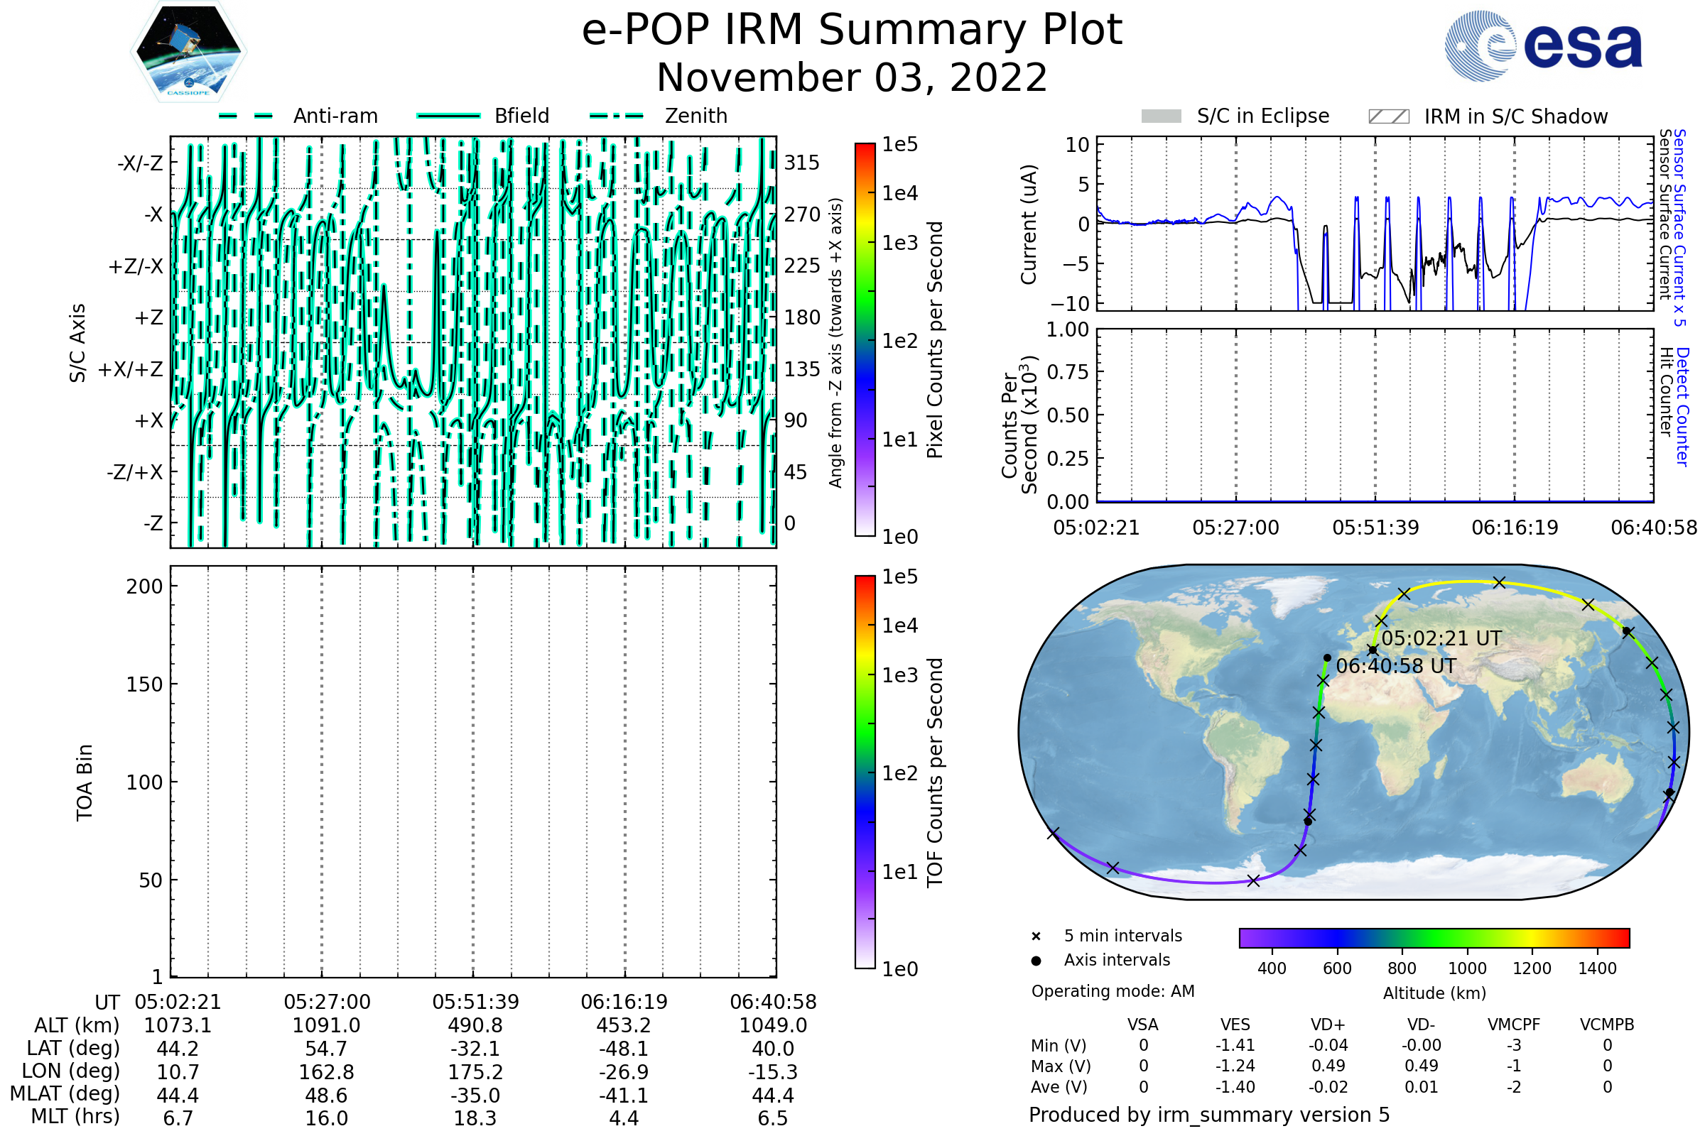1705x1136 pixels.
Task: Click the Sensor Surface Current x 5 label
Action: coord(1679,227)
